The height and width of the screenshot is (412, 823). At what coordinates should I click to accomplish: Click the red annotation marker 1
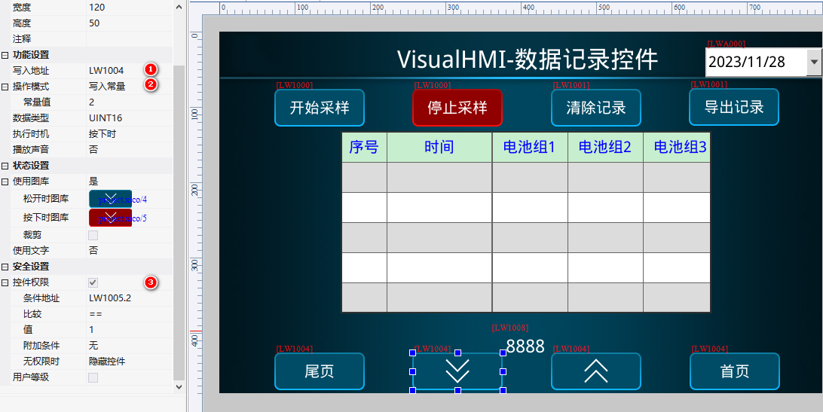pos(151,70)
